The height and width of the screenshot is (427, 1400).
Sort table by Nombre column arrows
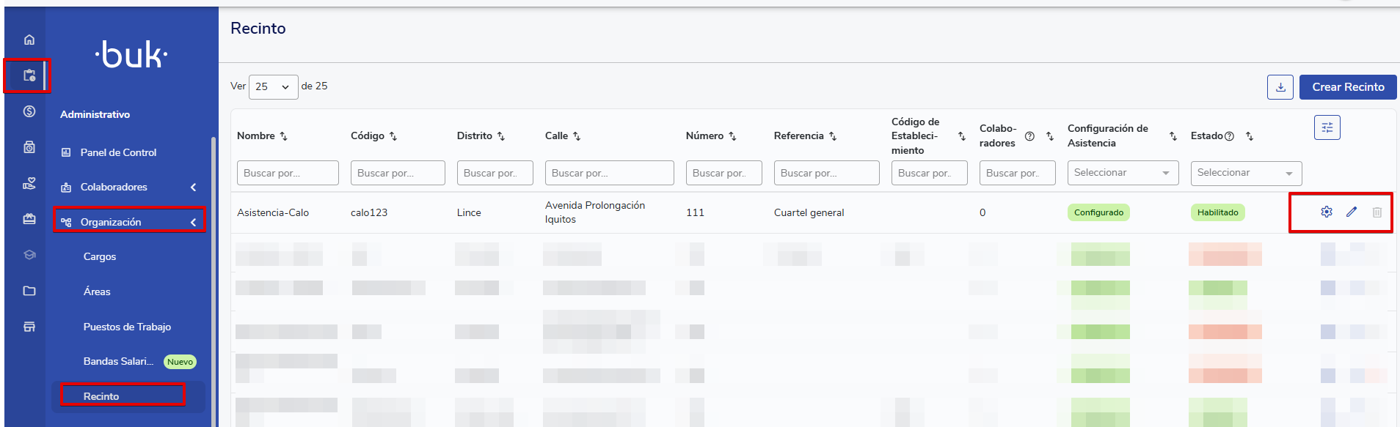pos(284,136)
